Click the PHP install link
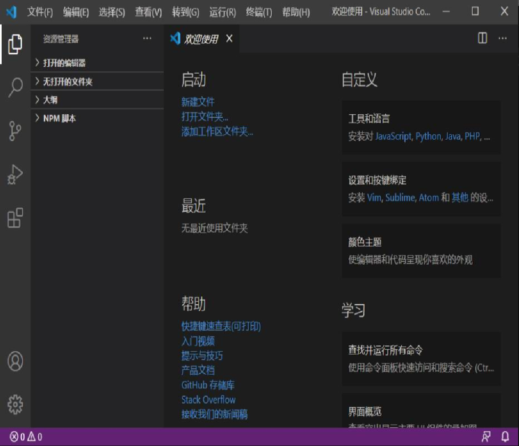Image resolution: width=519 pixels, height=446 pixels. pyautogui.click(x=472, y=136)
